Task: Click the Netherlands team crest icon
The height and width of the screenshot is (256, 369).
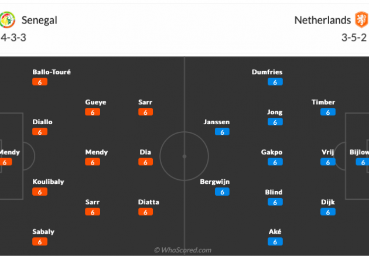Action: coord(362,20)
